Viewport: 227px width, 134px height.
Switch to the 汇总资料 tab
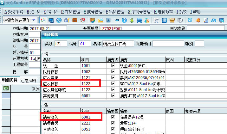tap(29, 81)
